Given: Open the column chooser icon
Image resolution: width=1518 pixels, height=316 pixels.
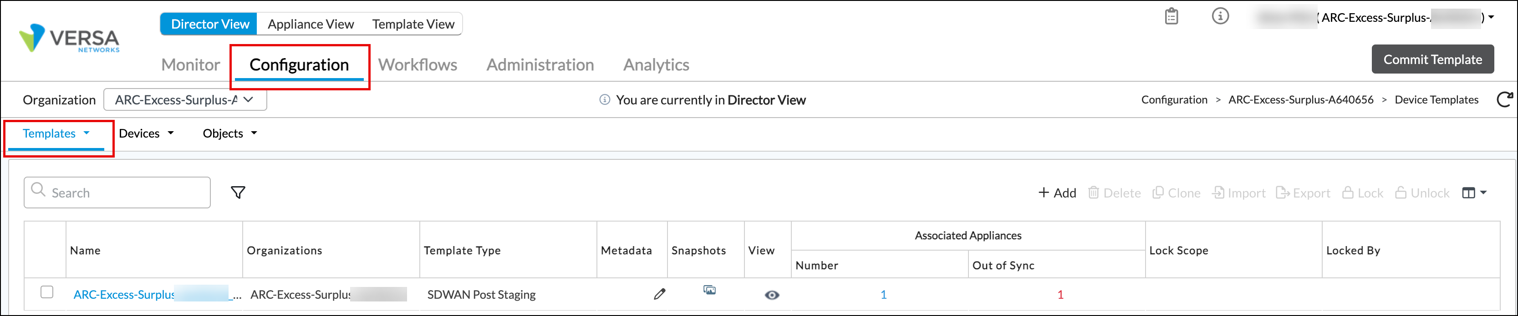Looking at the screenshot, I should pyautogui.click(x=1474, y=193).
